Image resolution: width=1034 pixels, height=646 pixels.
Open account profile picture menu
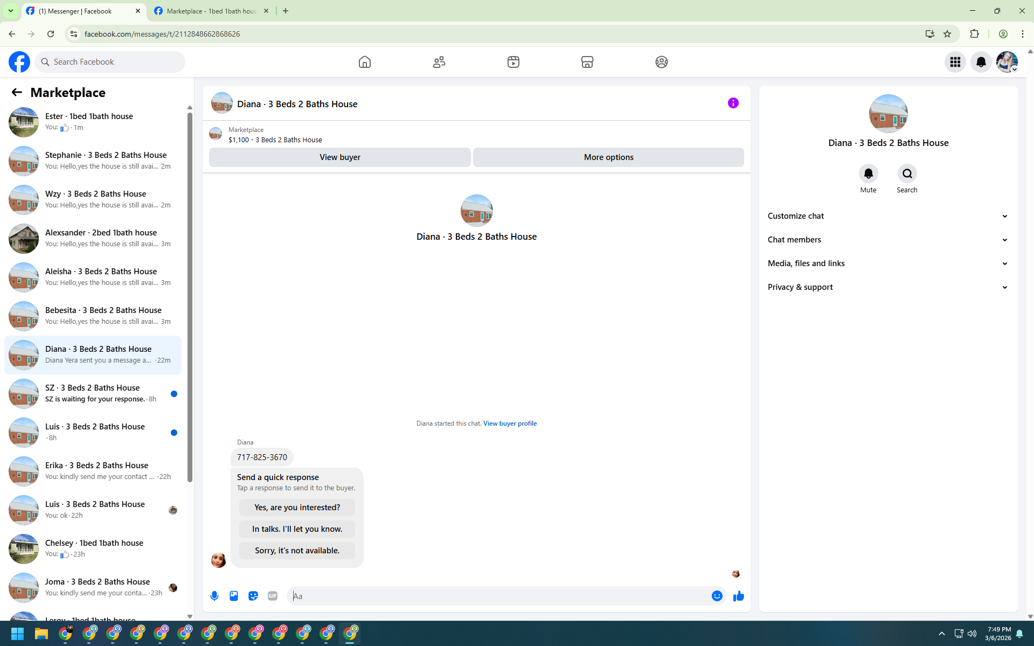1007,62
